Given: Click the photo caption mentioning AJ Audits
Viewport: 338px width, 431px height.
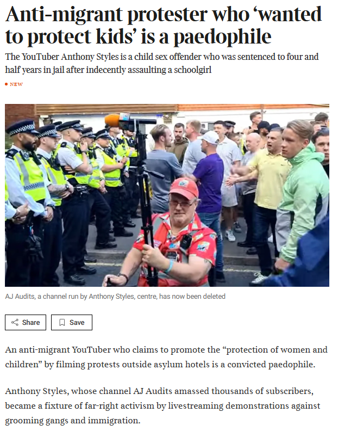Looking at the screenshot, I should click(115, 296).
